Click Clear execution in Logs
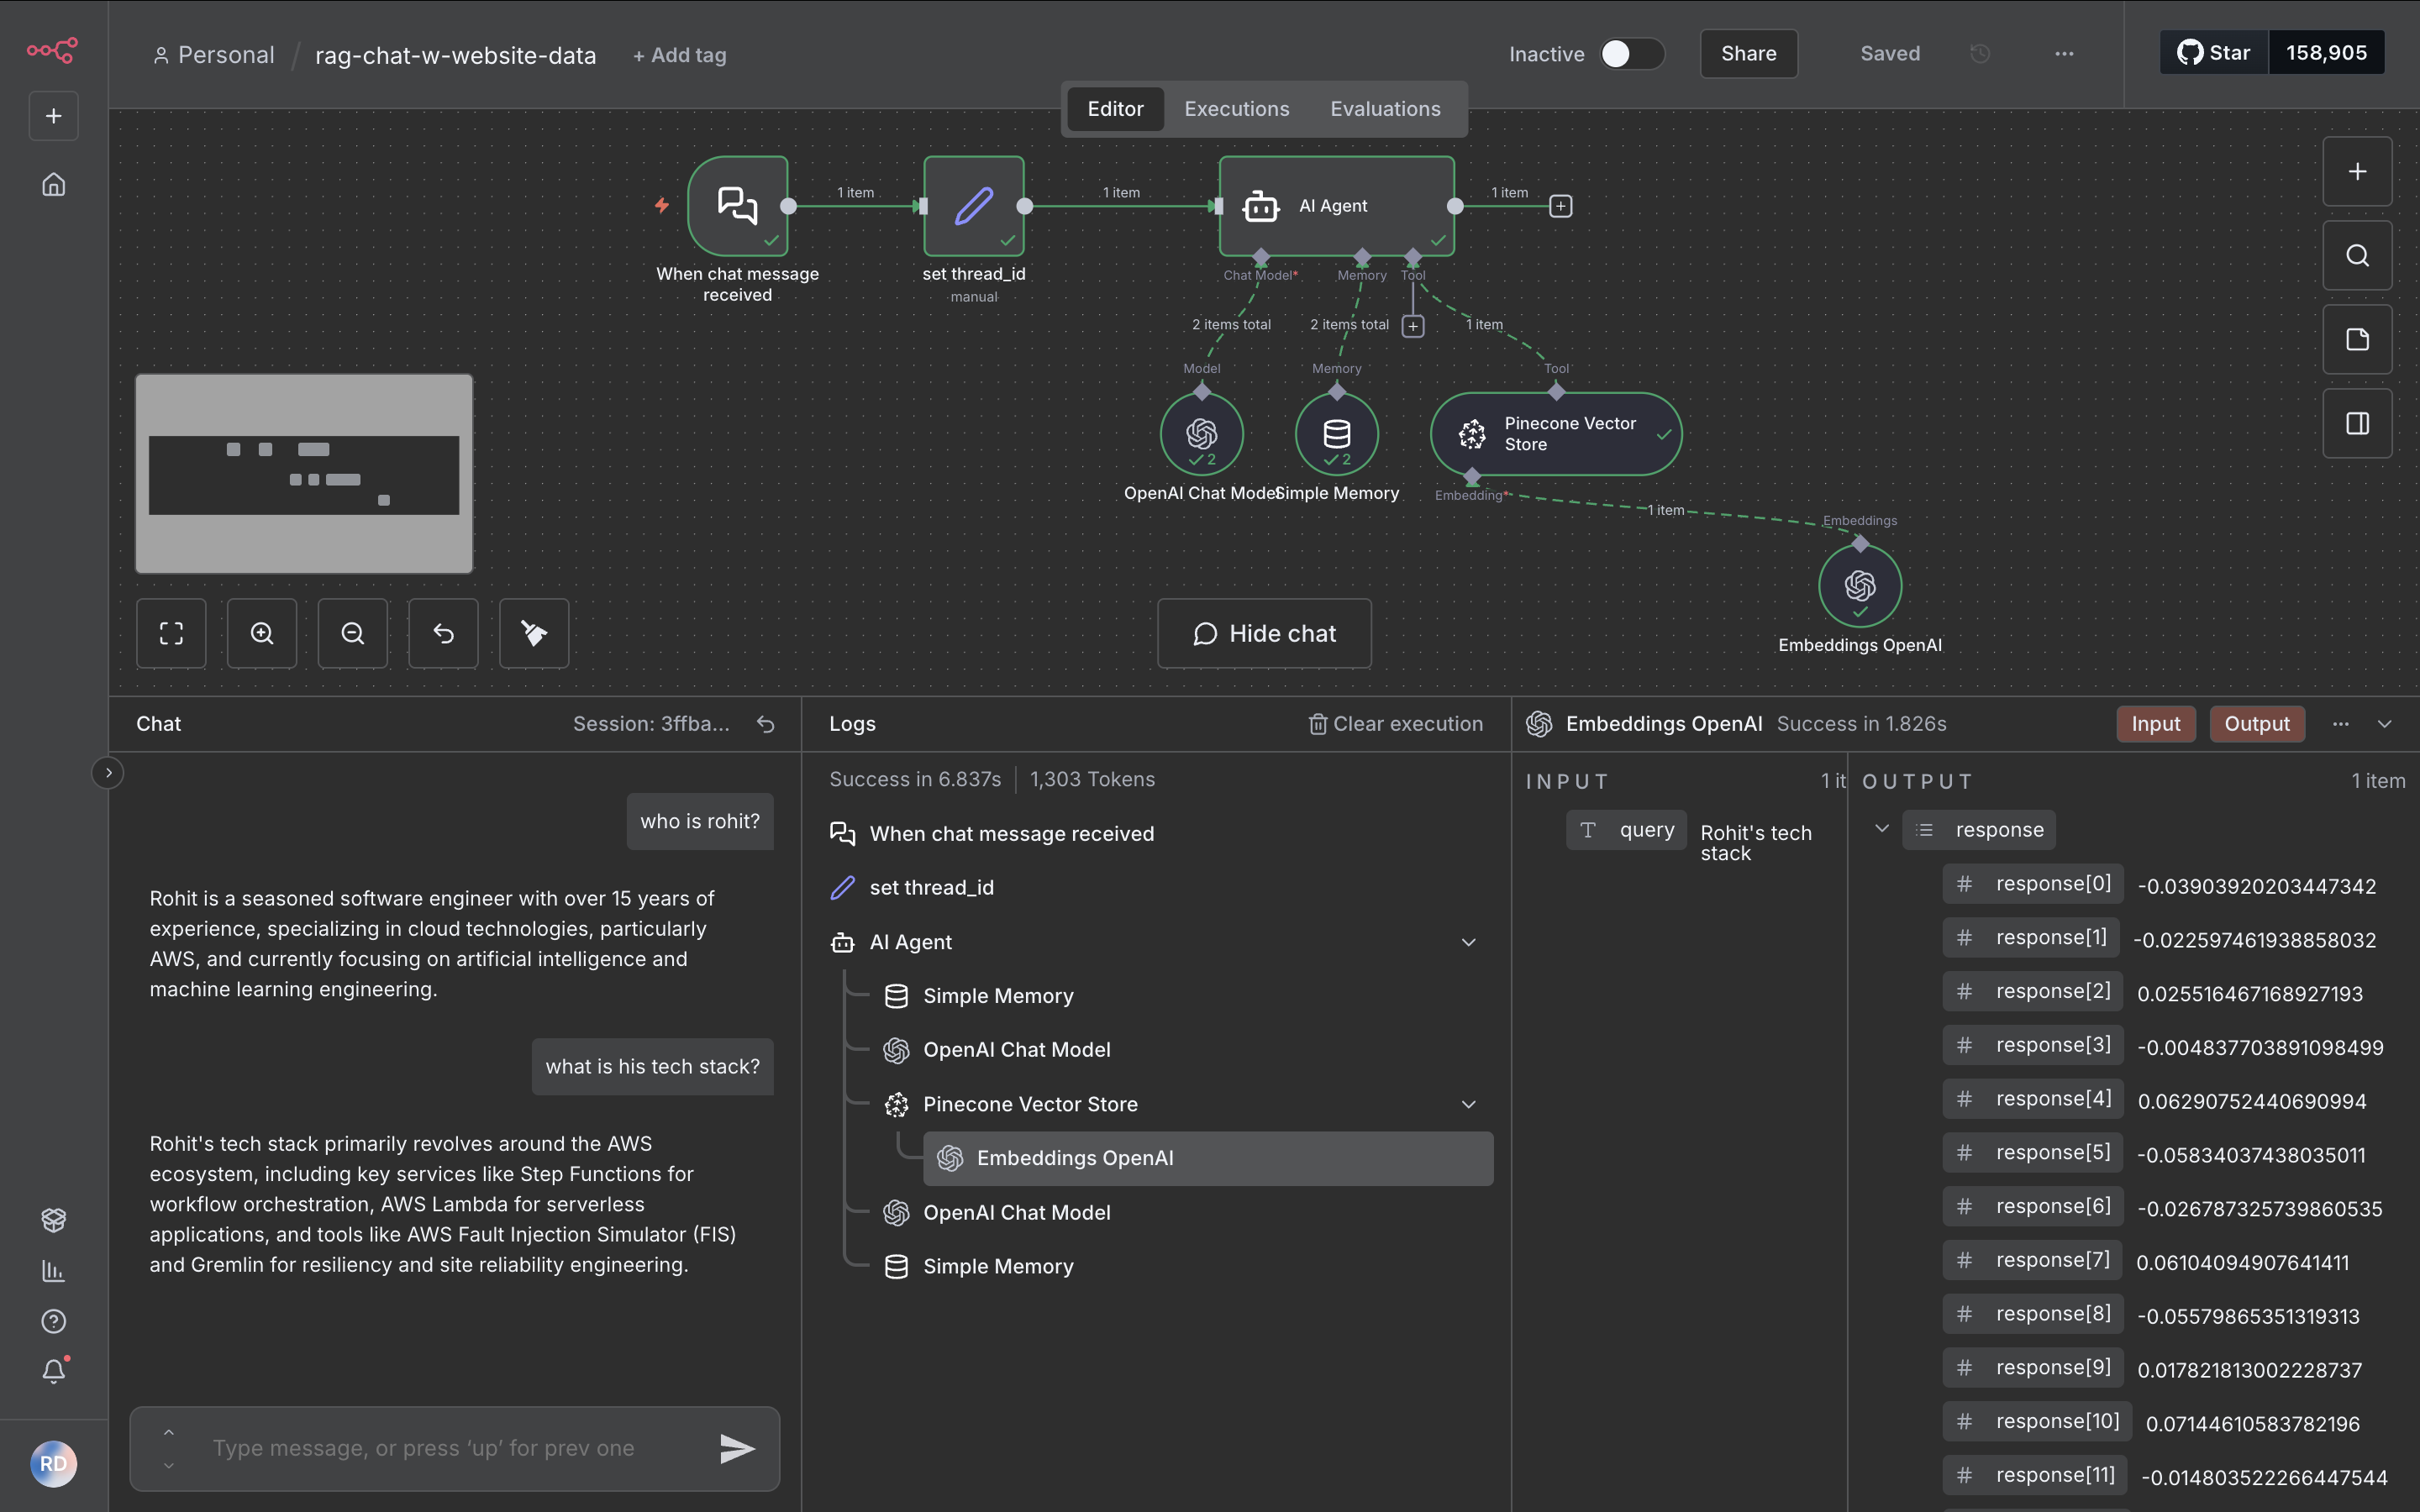Viewport: 2420px width, 1512px height. click(1395, 724)
